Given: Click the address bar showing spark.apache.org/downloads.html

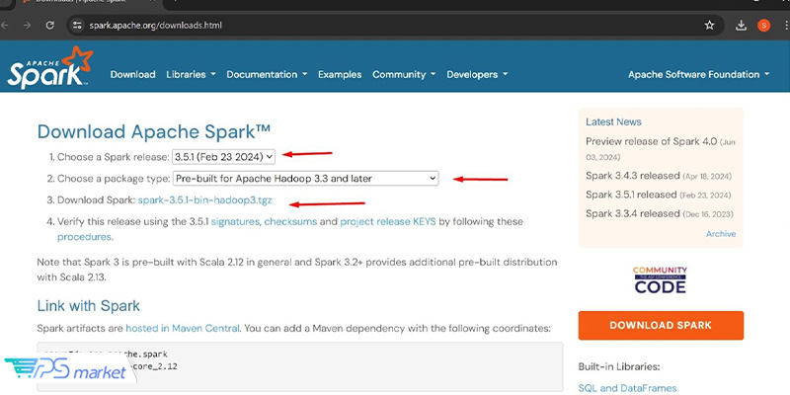Looking at the screenshot, I should point(396,26).
